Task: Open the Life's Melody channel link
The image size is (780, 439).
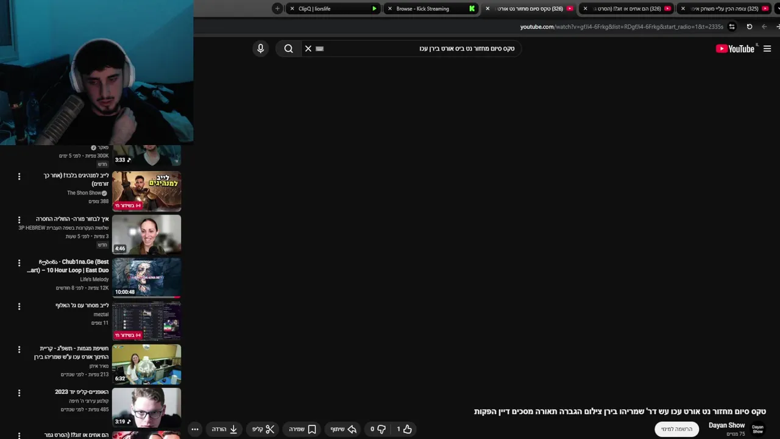Action: pyautogui.click(x=94, y=279)
